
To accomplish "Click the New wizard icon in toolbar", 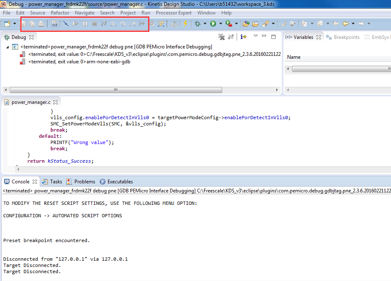I will [7, 24].
